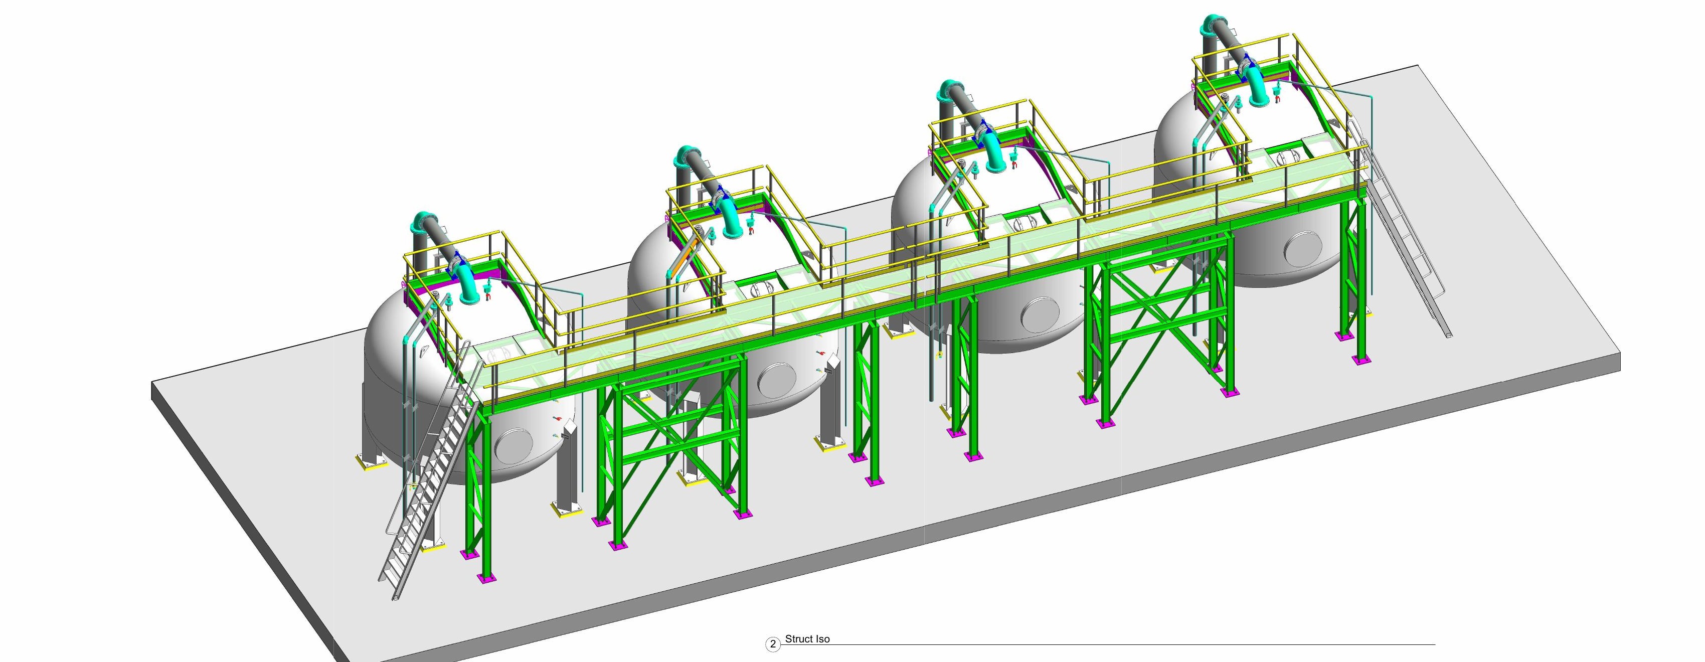Click the circled view number 2 marker
1705x662 pixels.
(x=772, y=644)
